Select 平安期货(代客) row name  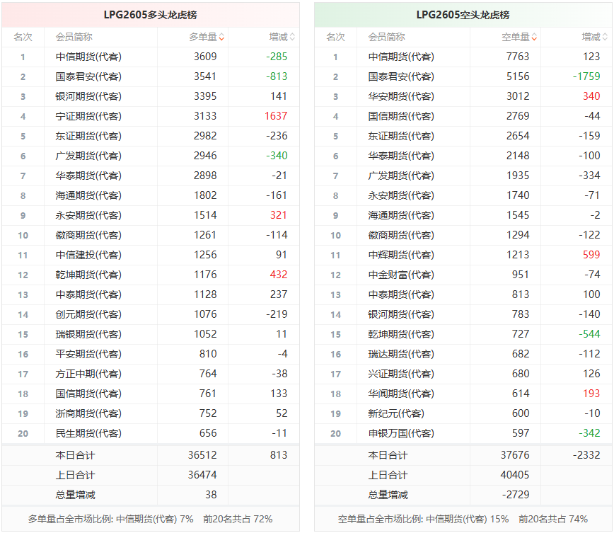click(88, 355)
